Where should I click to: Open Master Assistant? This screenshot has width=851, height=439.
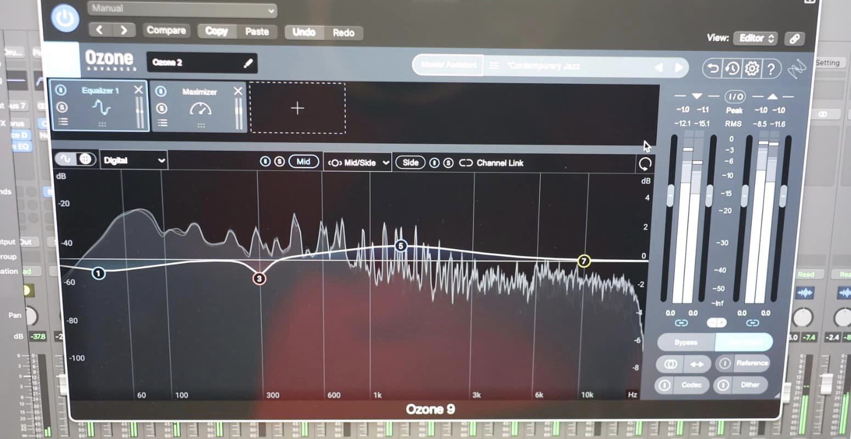pos(448,65)
